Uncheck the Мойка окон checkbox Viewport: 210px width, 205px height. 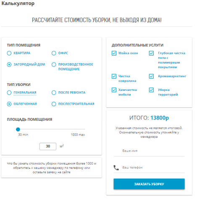click(x=114, y=53)
